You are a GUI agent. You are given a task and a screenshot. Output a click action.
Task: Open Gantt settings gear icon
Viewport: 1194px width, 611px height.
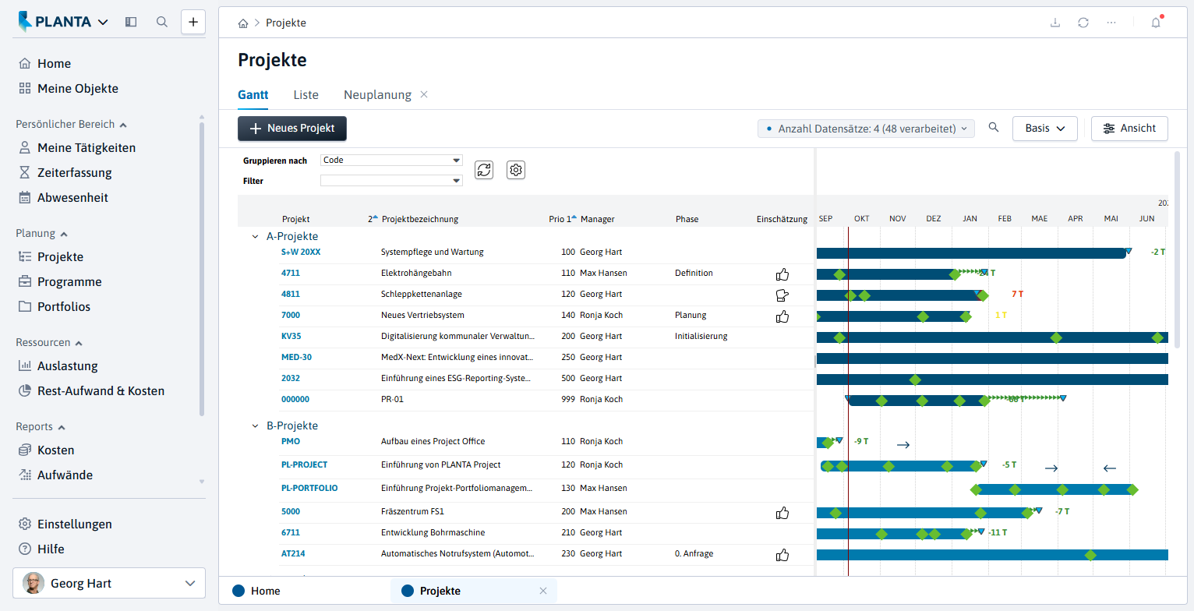point(516,170)
